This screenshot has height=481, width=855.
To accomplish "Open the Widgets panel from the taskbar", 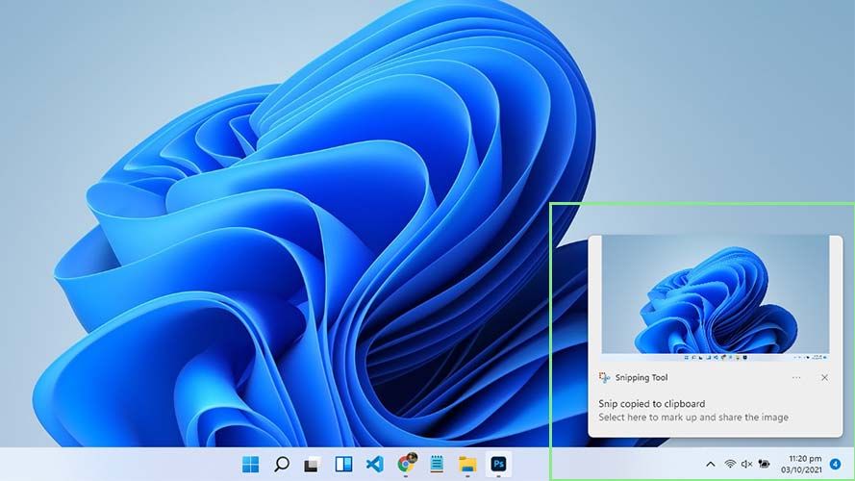I will pos(343,464).
